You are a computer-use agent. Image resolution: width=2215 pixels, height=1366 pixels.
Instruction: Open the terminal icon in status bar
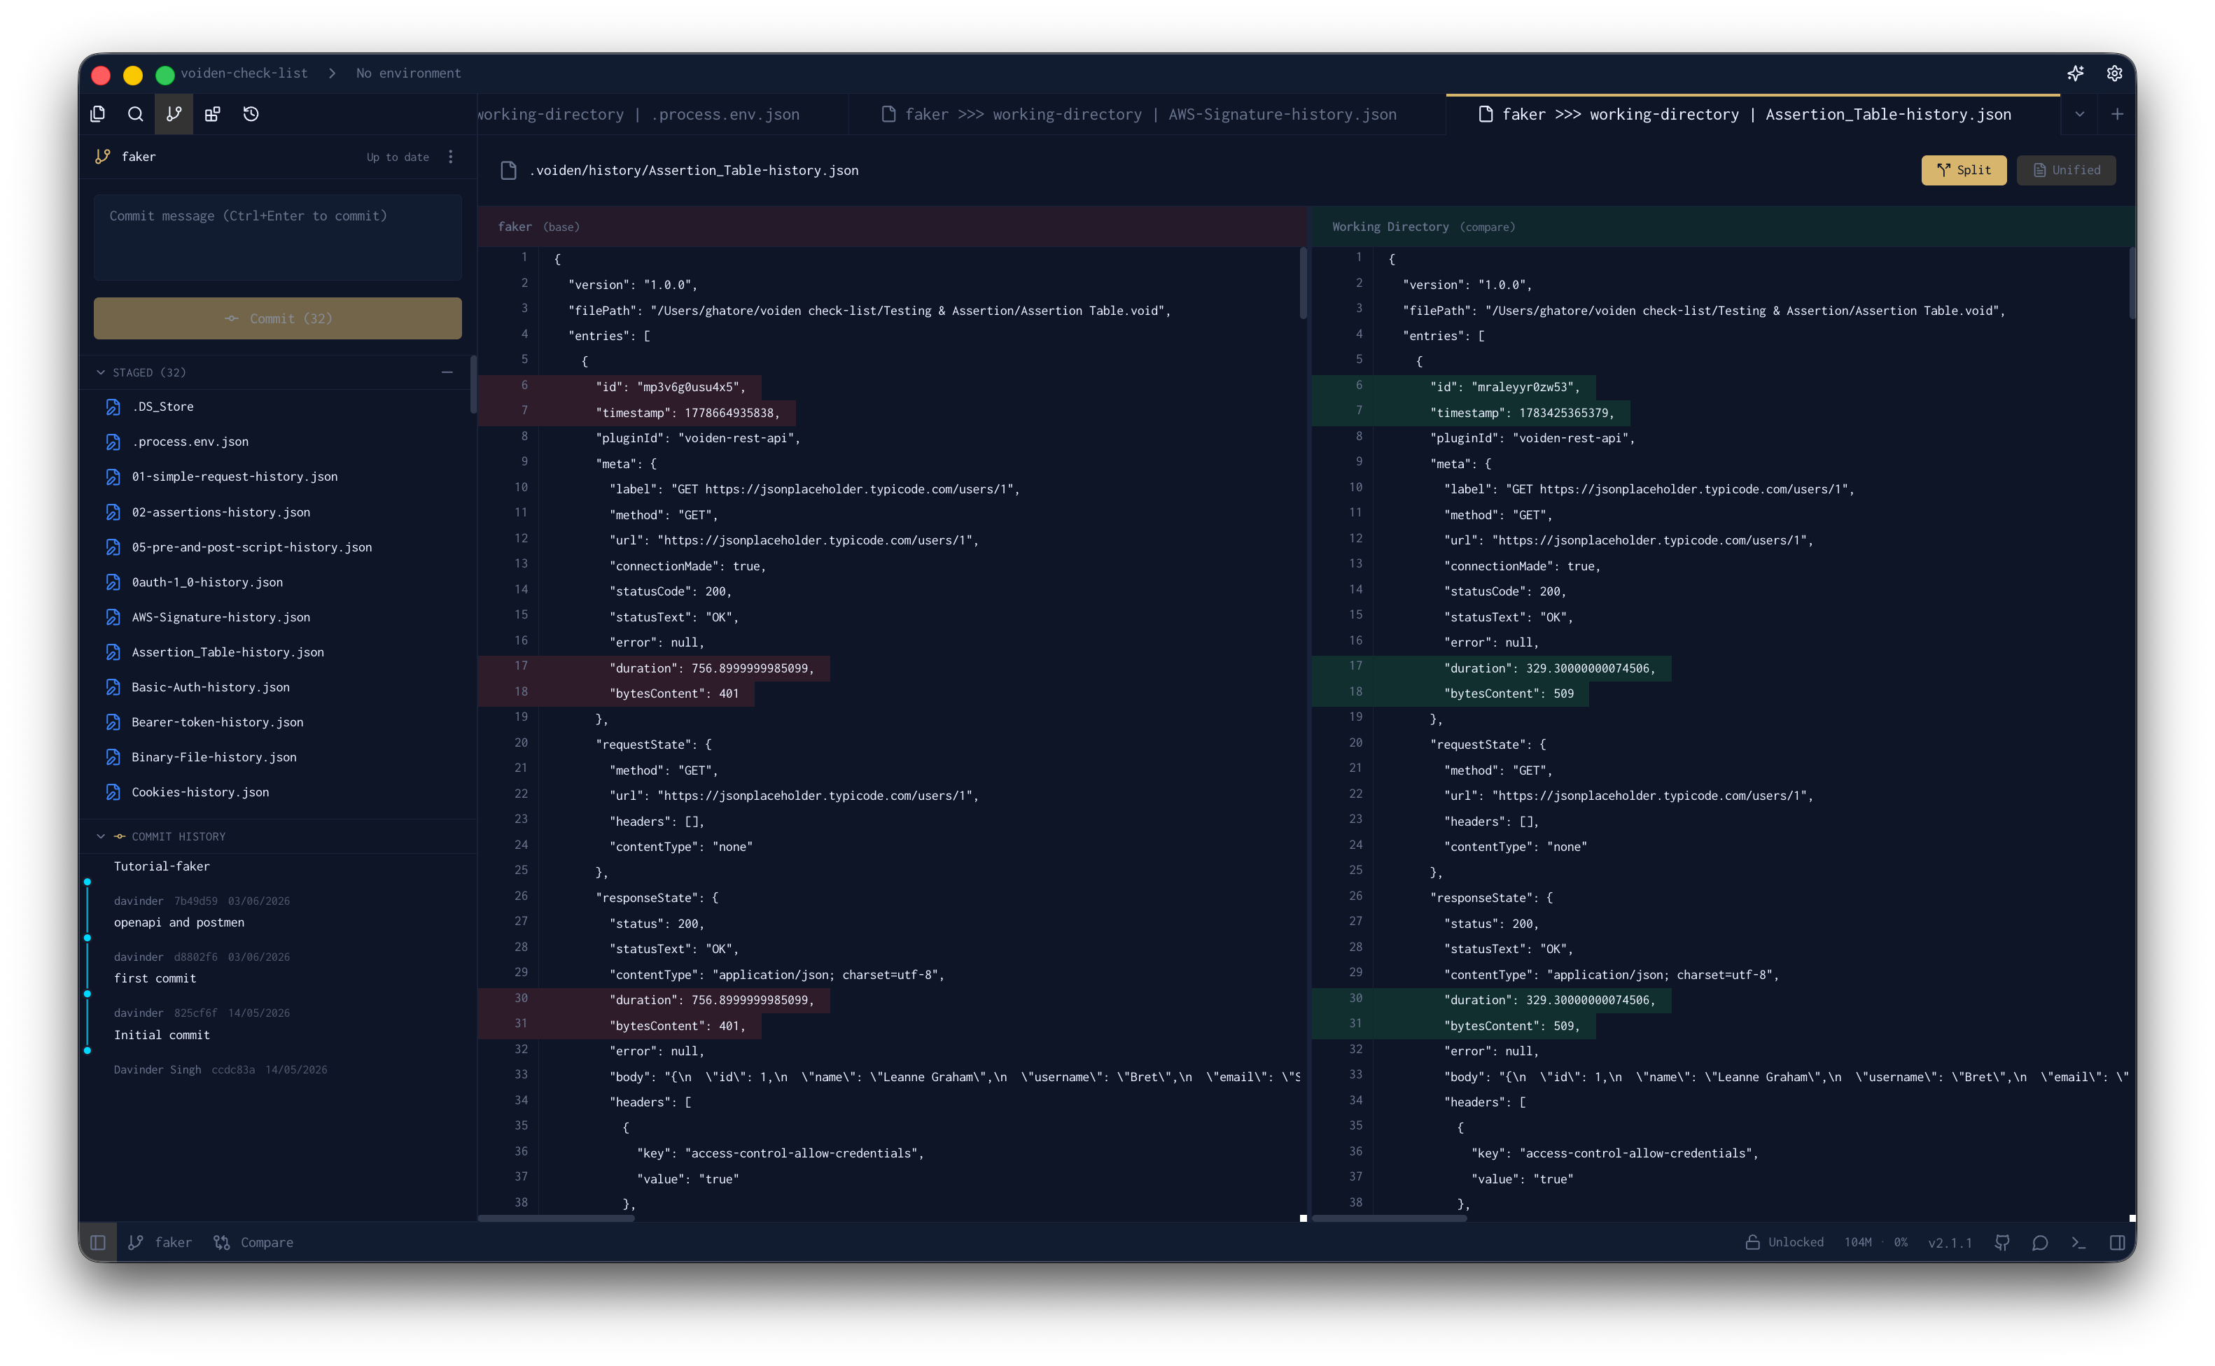pyautogui.click(x=2078, y=1242)
